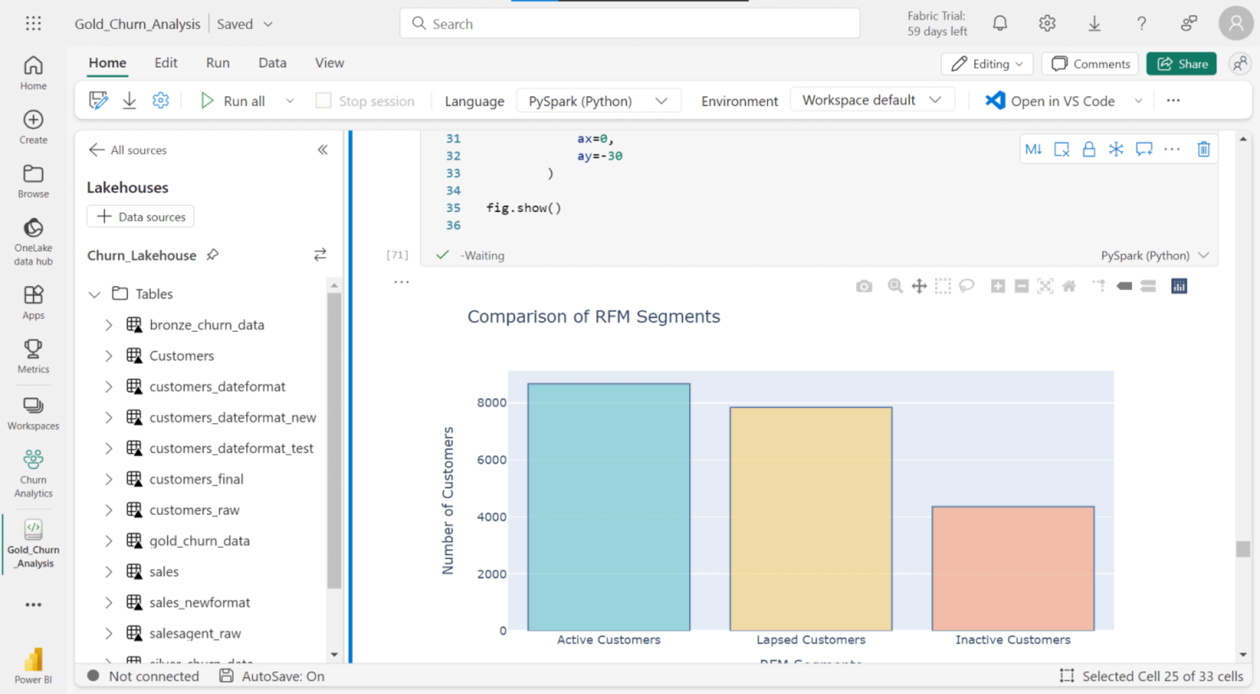This screenshot has width=1260, height=694.
Task: Delete the cell with trash icon
Action: coord(1204,150)
